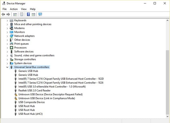The height and width of the screenshot is (123, 170).
Task: Expand the Monitors category
Action: click(x=7, y=32)
